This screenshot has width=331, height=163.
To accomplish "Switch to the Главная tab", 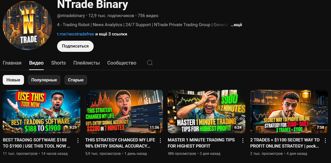I will [12, 63].
